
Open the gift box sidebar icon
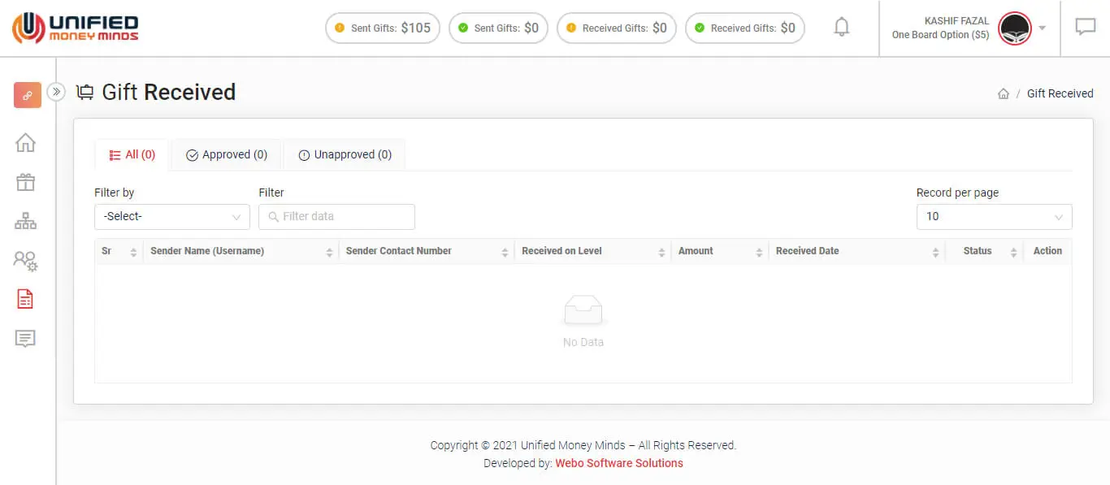(x=26, y=182)
